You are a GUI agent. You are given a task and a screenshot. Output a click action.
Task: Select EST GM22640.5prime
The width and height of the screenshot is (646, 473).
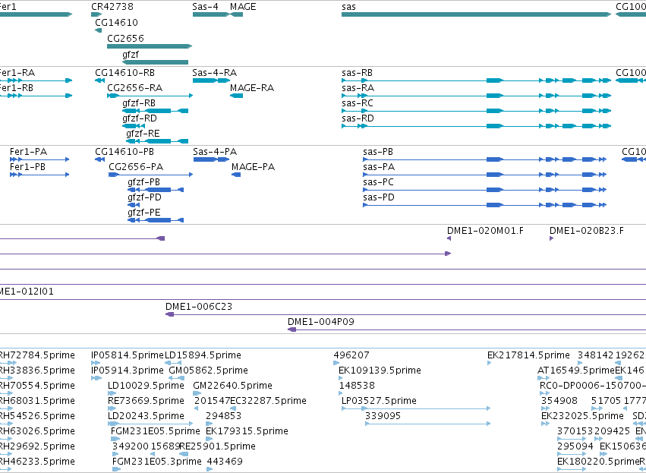(x=197, y=393)
